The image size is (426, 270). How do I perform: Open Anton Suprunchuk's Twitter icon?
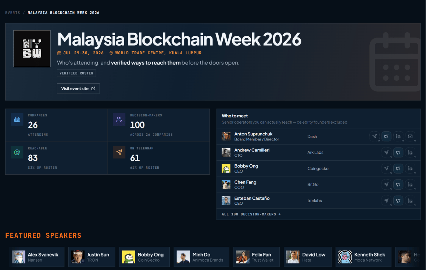[x=386, y=136]
